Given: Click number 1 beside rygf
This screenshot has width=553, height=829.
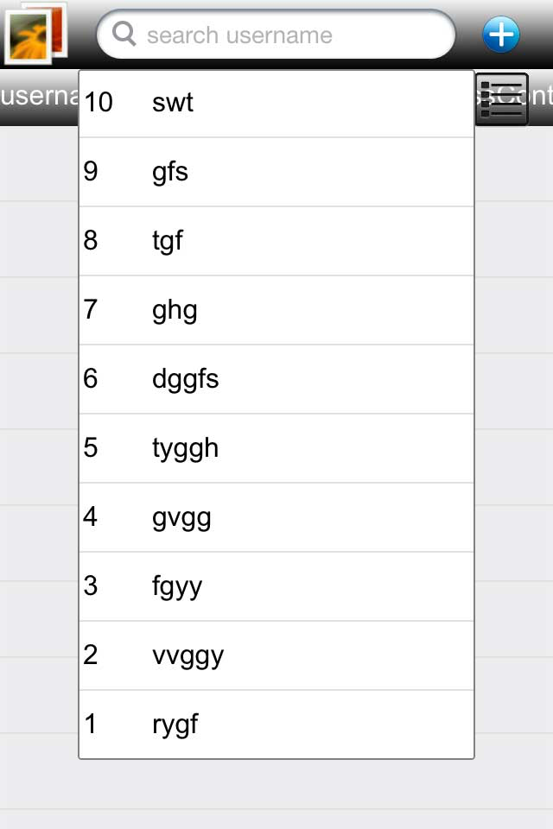Looking at the screenshot, I should (x=91, y=725).
